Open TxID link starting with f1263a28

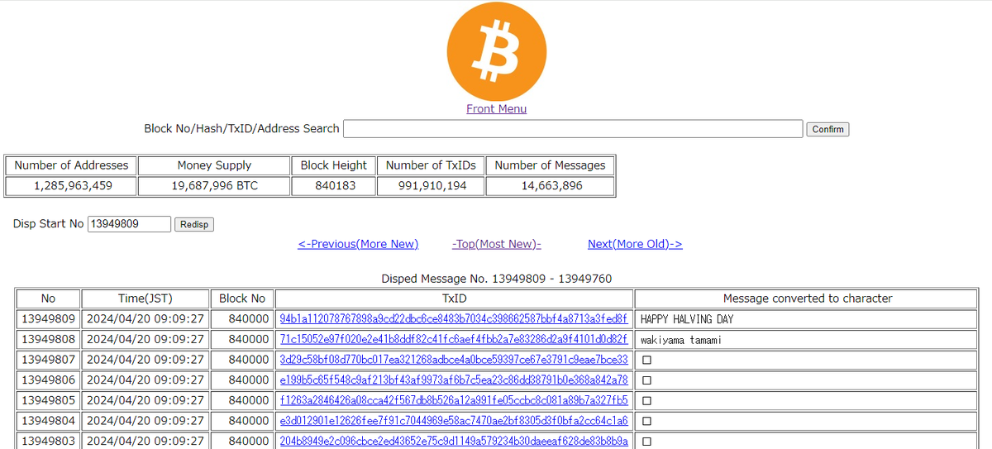click(454, 400)
